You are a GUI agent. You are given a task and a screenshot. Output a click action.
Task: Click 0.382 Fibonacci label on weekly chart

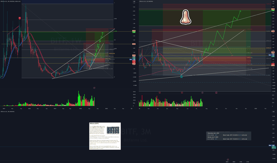(x=115, y=49)
